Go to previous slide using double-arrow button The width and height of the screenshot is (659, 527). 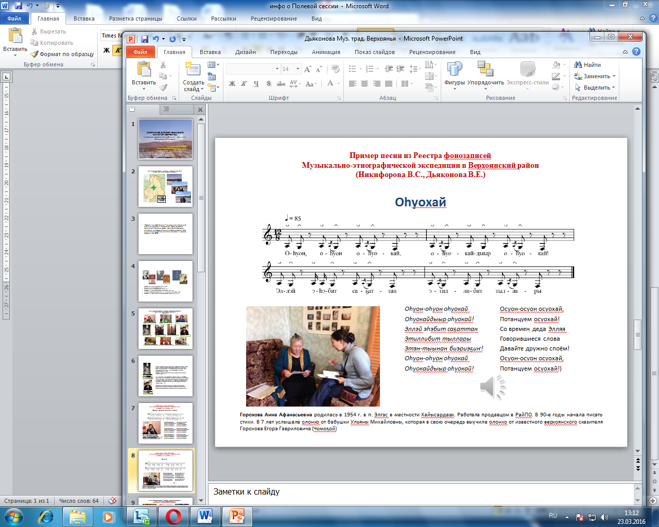pyautogui.click(x=638, y=461)
